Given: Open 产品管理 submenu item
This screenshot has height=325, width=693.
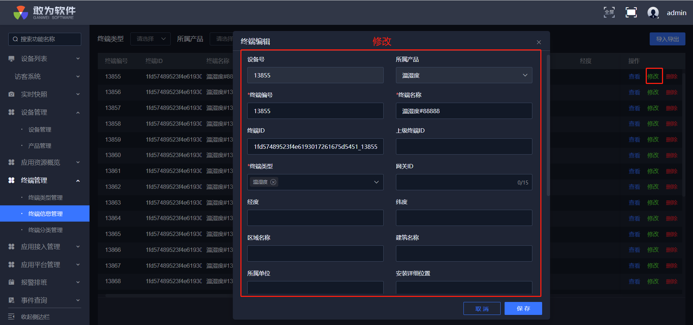Looking at the screenshot, I should (40, 146).
